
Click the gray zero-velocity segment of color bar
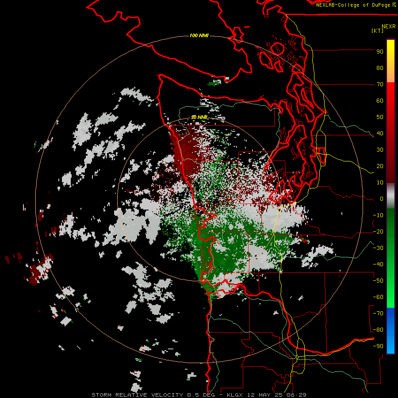(390, 196)
